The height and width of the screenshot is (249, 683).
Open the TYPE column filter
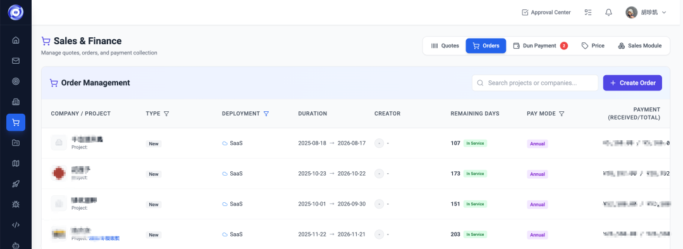tap(166, 114)
